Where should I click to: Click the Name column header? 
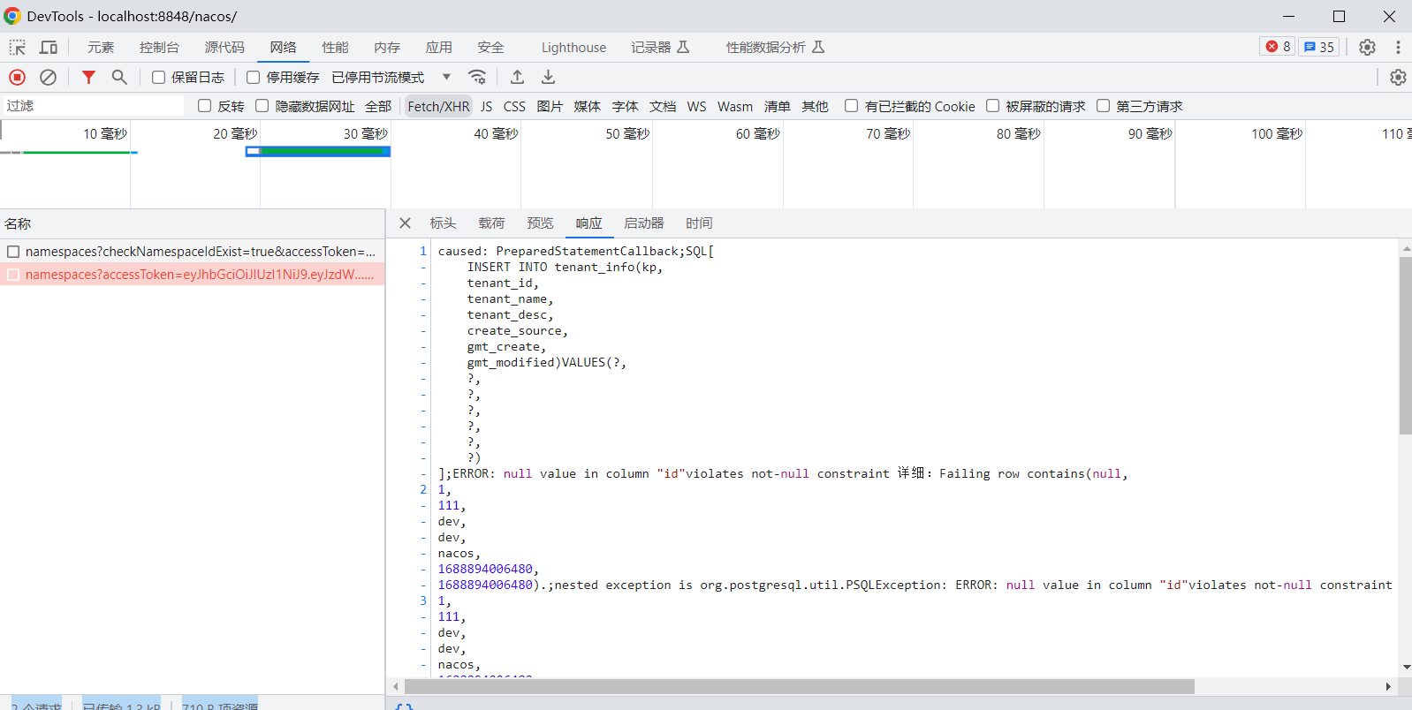click(x=192, y=224)
